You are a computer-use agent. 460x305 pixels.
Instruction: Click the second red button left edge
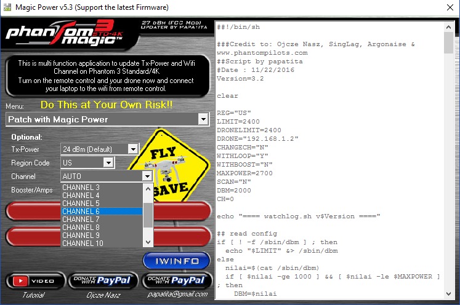click(x=33, y=236)
